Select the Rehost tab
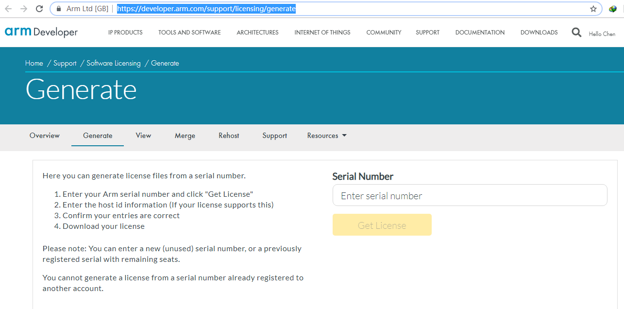Image resolution: width=624 pixels, height=309 pixels. (229, 136)
